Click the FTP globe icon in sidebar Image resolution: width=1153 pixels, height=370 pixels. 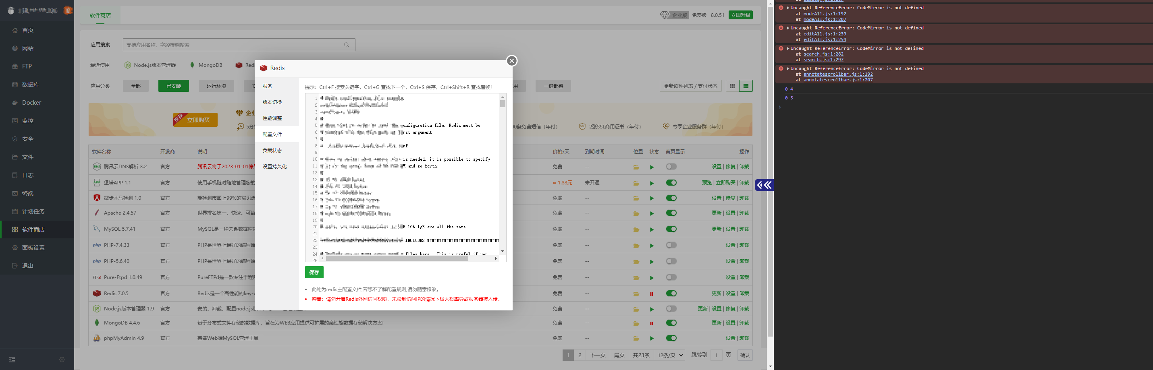coord(15,66)
